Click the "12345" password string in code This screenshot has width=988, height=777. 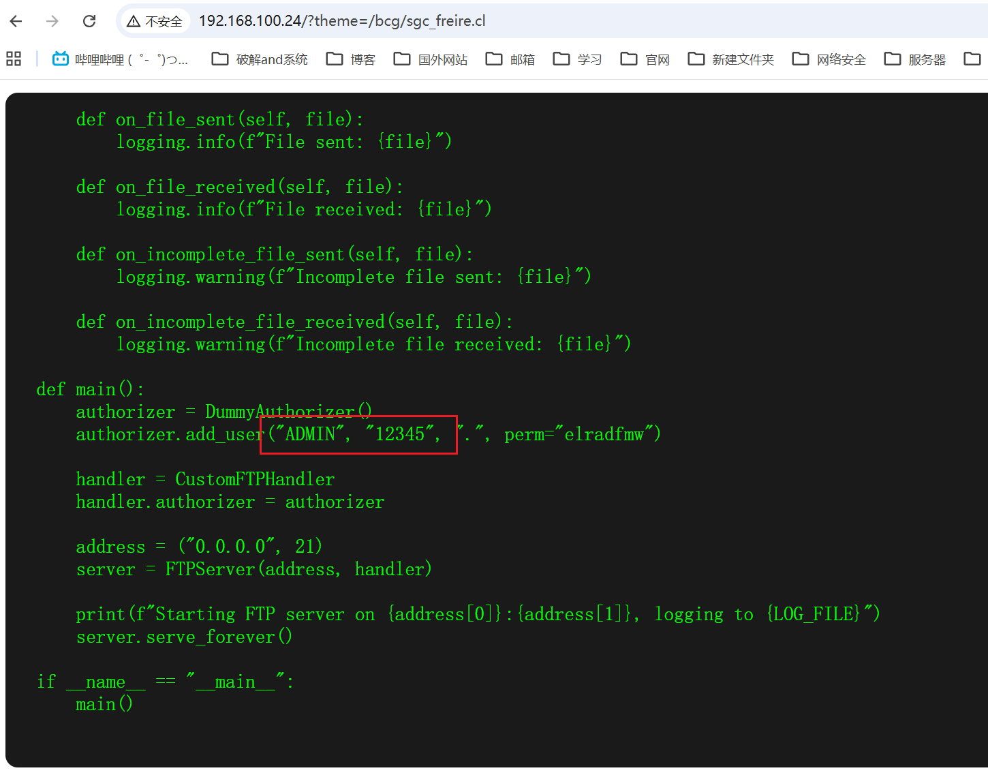(x=401, y=434)
